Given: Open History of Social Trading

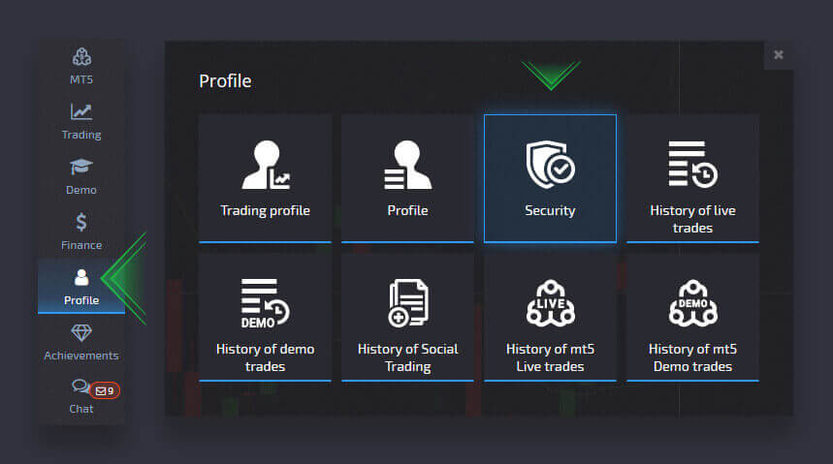Looking at the screenshot, I should point(407,317).
